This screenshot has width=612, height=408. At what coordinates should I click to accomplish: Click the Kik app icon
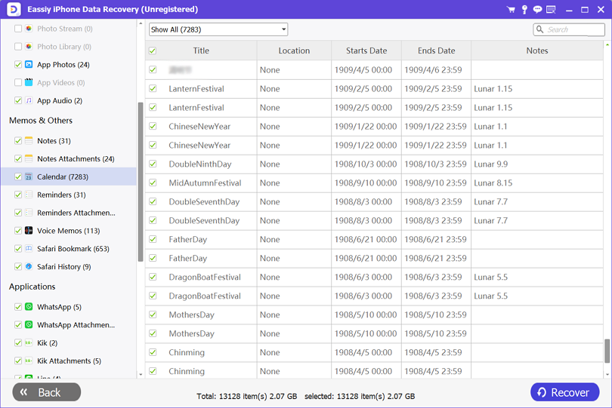29,342
